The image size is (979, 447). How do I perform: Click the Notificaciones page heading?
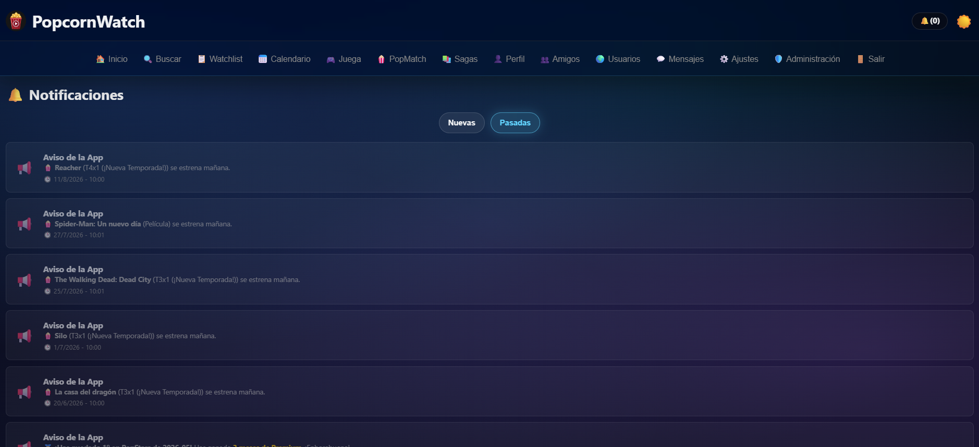pyautogui.click(x=76, y=95)
